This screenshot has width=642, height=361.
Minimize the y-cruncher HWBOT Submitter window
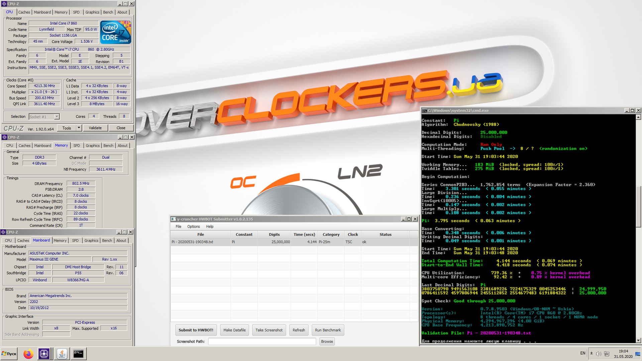403,219
